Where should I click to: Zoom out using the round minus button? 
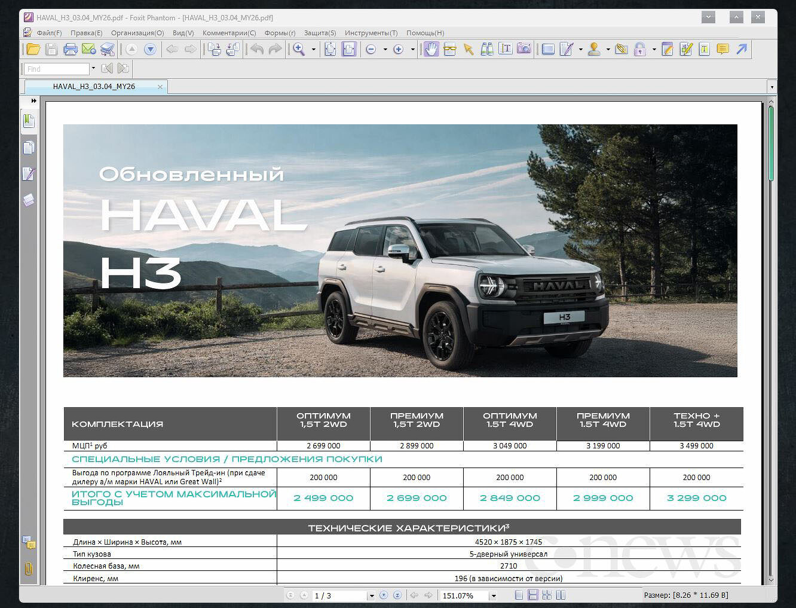tap(371, 50)
